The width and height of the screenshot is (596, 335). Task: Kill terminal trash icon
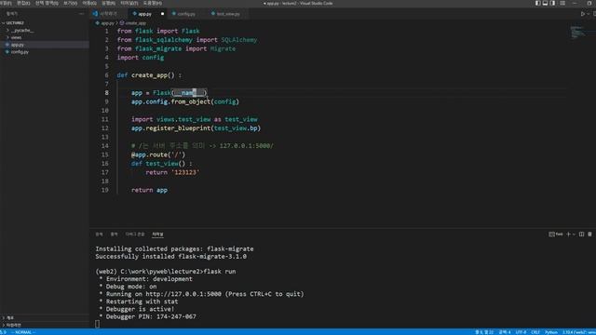tap(589, 234)
